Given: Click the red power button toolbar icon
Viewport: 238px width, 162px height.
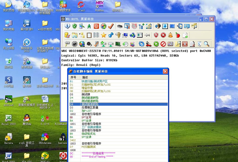Looking at the screenshot, I should point(96,26).
